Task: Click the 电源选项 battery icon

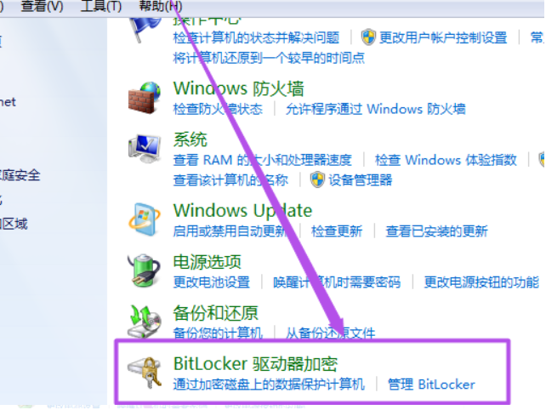Action: pos(145,270)
